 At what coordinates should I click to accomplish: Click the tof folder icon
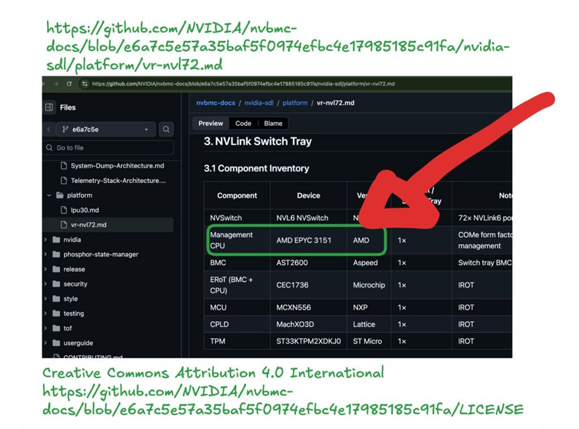click(x=56, y=328)
